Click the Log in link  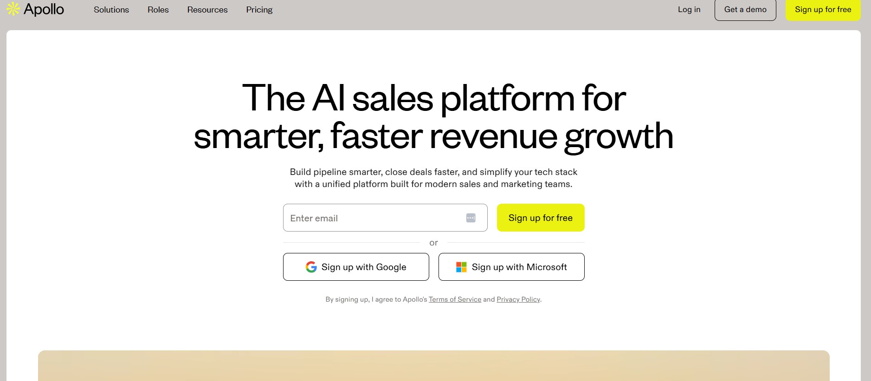[x=689, y=9]
